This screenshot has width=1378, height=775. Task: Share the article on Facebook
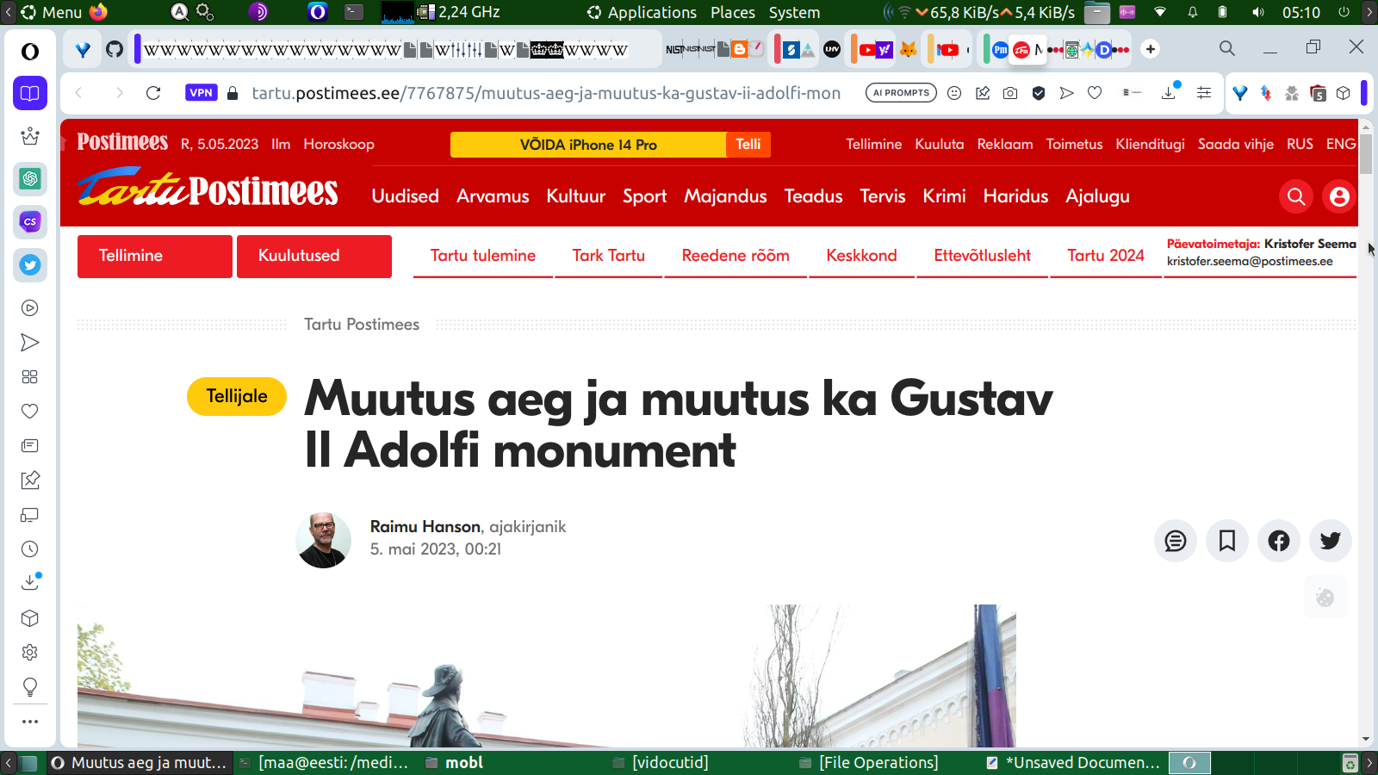pyautogui.click(x=1279, y=541)
